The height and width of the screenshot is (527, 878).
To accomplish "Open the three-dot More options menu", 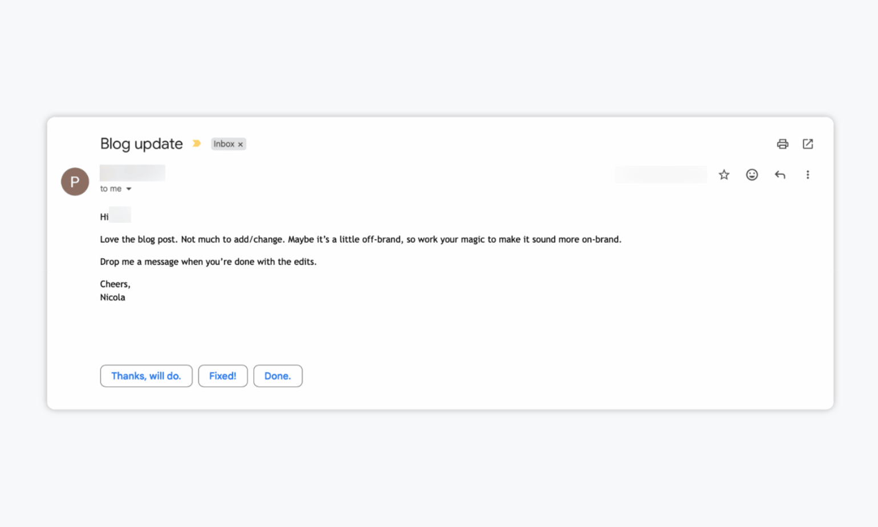I will coord(808,175).
